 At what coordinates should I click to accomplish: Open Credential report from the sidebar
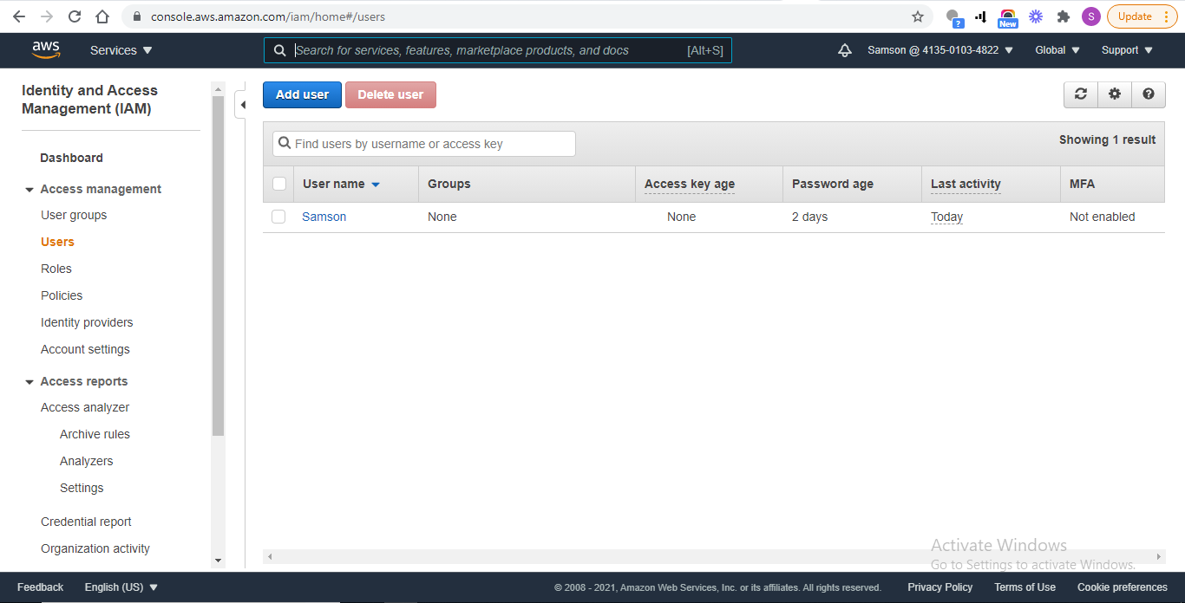[x=86, y=522]
